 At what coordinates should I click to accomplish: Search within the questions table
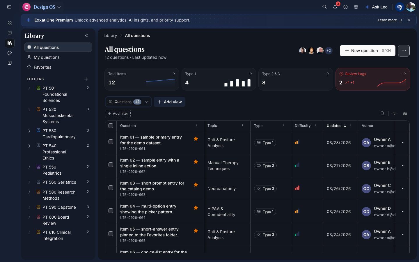point(383,114)
